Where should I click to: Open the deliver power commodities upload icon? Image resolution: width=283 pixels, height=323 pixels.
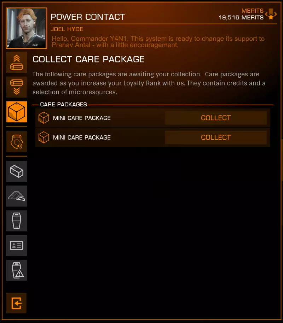point(17,63)
